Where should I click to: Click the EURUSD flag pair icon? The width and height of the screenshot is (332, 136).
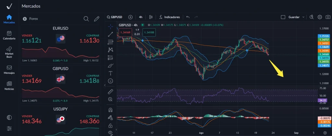click(61, 39)
